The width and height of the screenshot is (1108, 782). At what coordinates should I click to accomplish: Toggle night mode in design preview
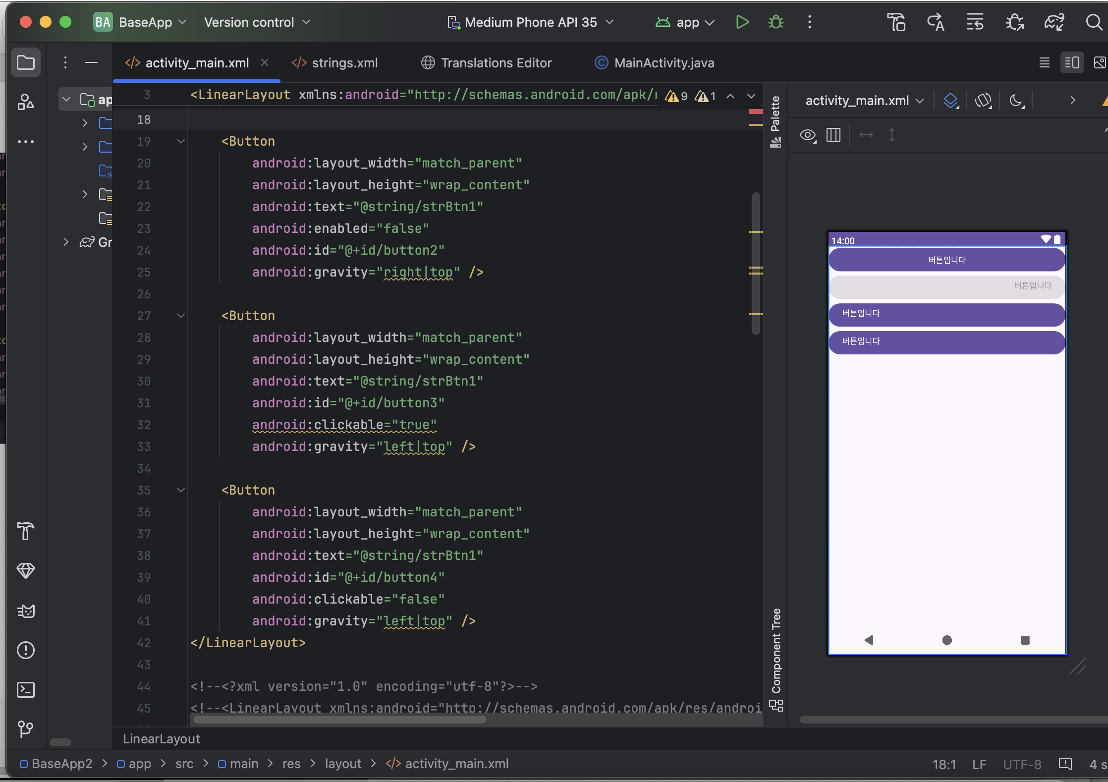tap(1016, 101)
